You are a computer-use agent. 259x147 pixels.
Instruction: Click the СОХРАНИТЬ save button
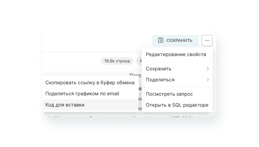click(x=175, y=40)
